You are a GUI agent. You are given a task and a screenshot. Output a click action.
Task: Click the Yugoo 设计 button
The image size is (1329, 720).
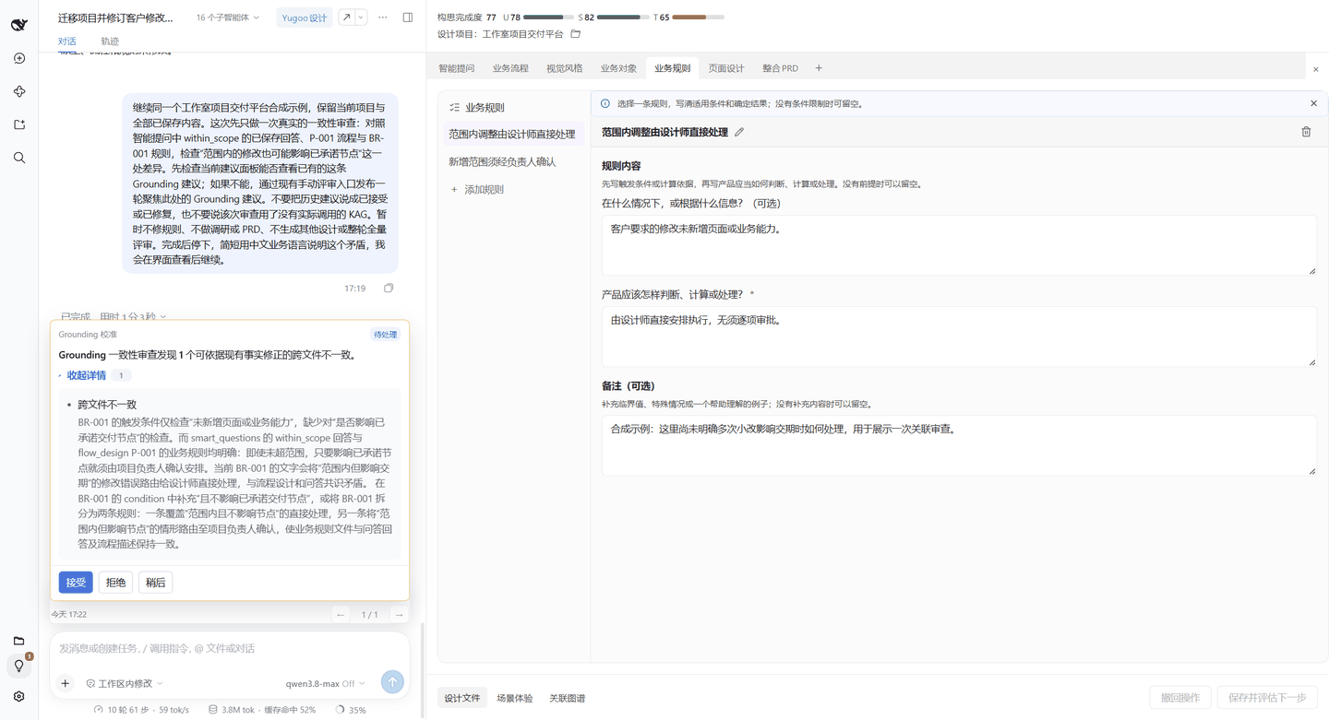[x=305, y=18]
